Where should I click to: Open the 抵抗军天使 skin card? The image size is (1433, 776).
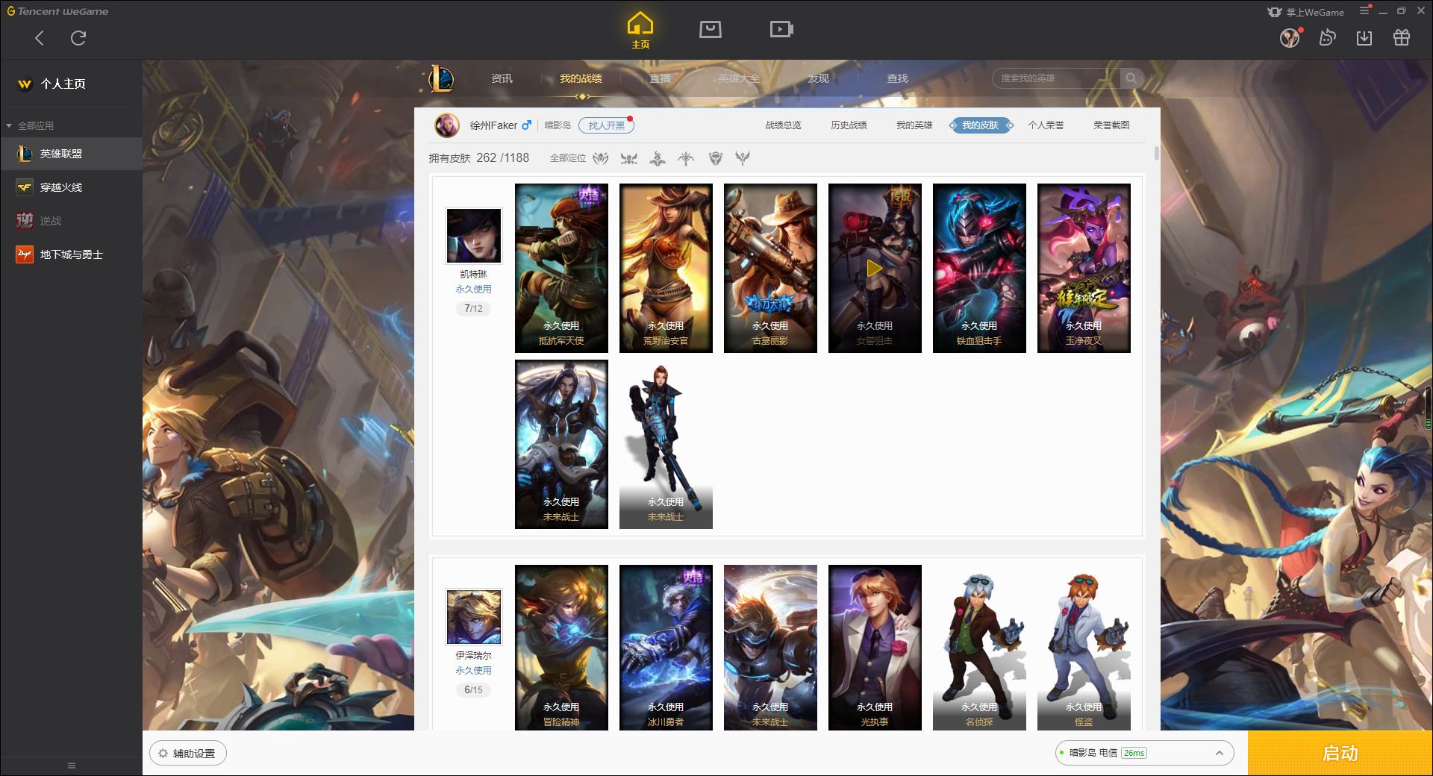point(561,268)
